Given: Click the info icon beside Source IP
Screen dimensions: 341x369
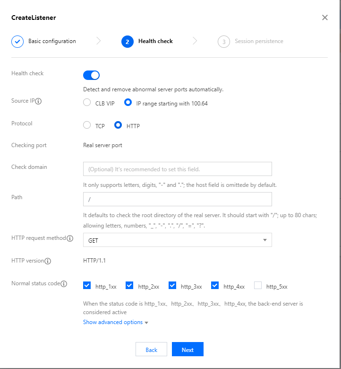Looking at the screenshot, I should [x=39, y=101].
